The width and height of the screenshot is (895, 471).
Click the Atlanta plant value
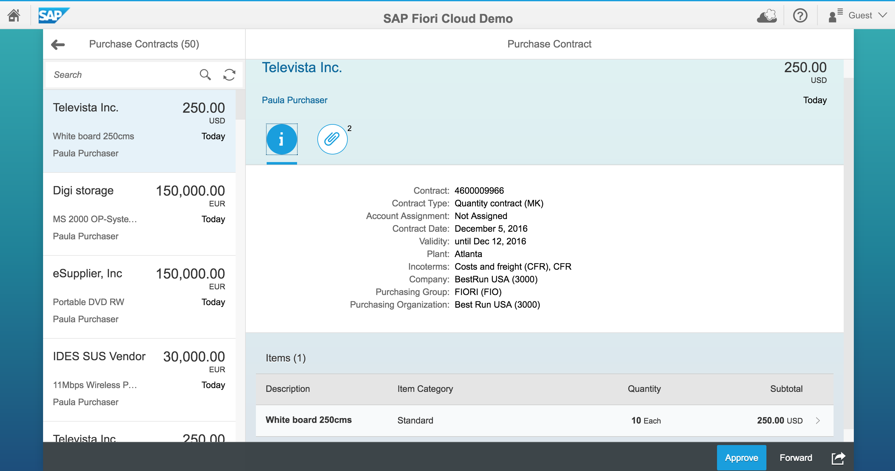[468, 254]
